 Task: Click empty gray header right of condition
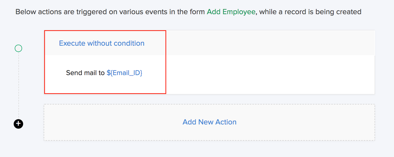[268, 43]
